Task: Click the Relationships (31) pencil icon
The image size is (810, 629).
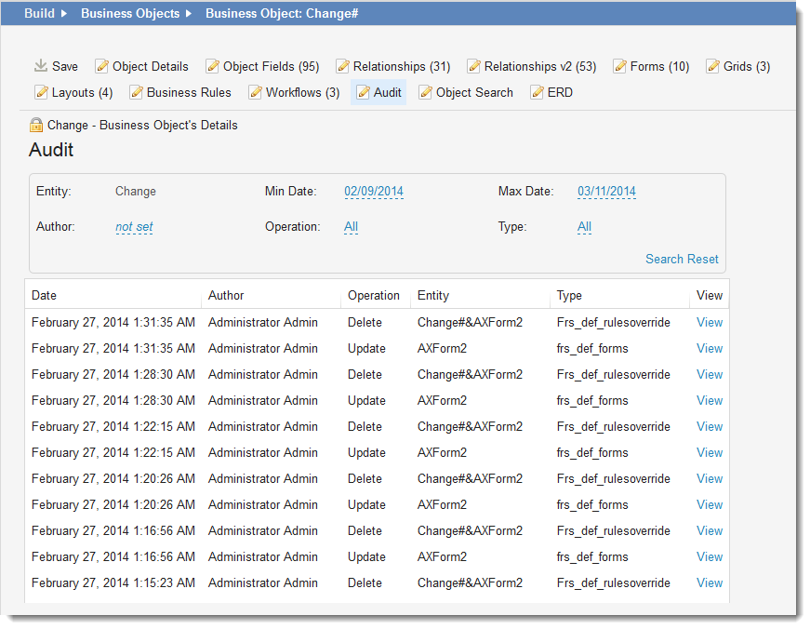Action: [x=343, y=66]
